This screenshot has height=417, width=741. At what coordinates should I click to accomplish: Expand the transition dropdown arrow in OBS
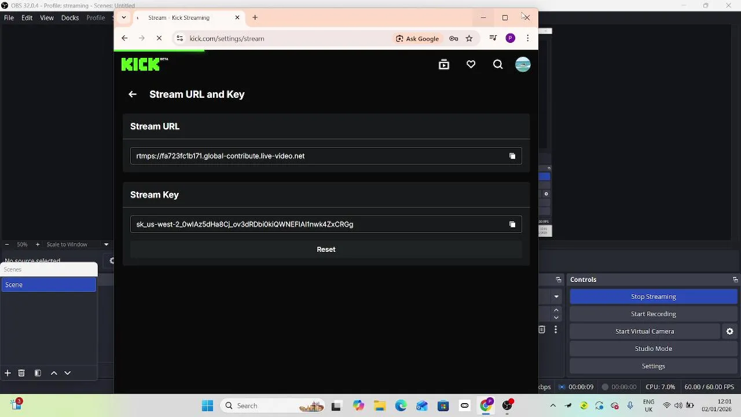point(556,297)
